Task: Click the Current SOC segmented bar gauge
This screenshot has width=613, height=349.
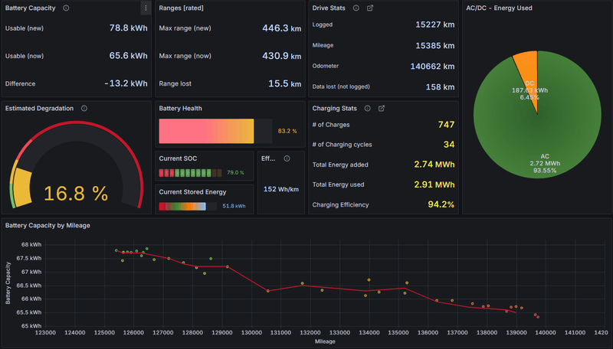Action: 190,172
